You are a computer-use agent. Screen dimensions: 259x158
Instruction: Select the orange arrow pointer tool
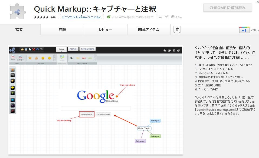(x=12, y=70)
